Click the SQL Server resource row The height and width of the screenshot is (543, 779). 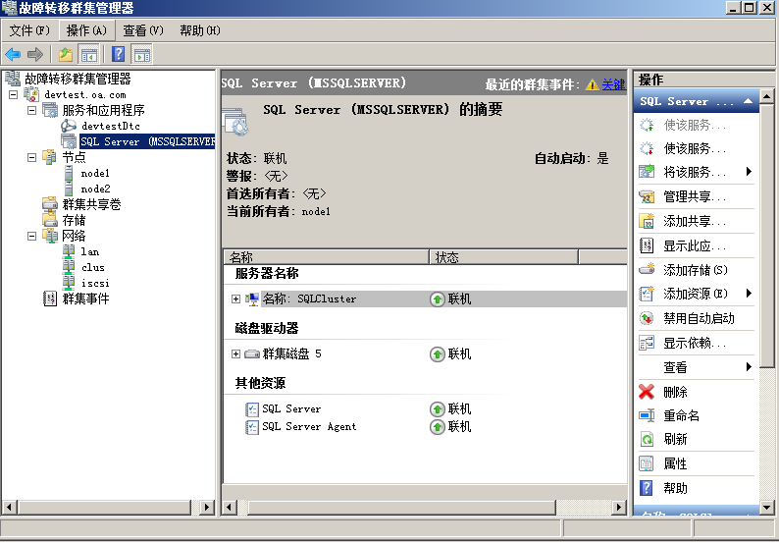pos(425,408)
